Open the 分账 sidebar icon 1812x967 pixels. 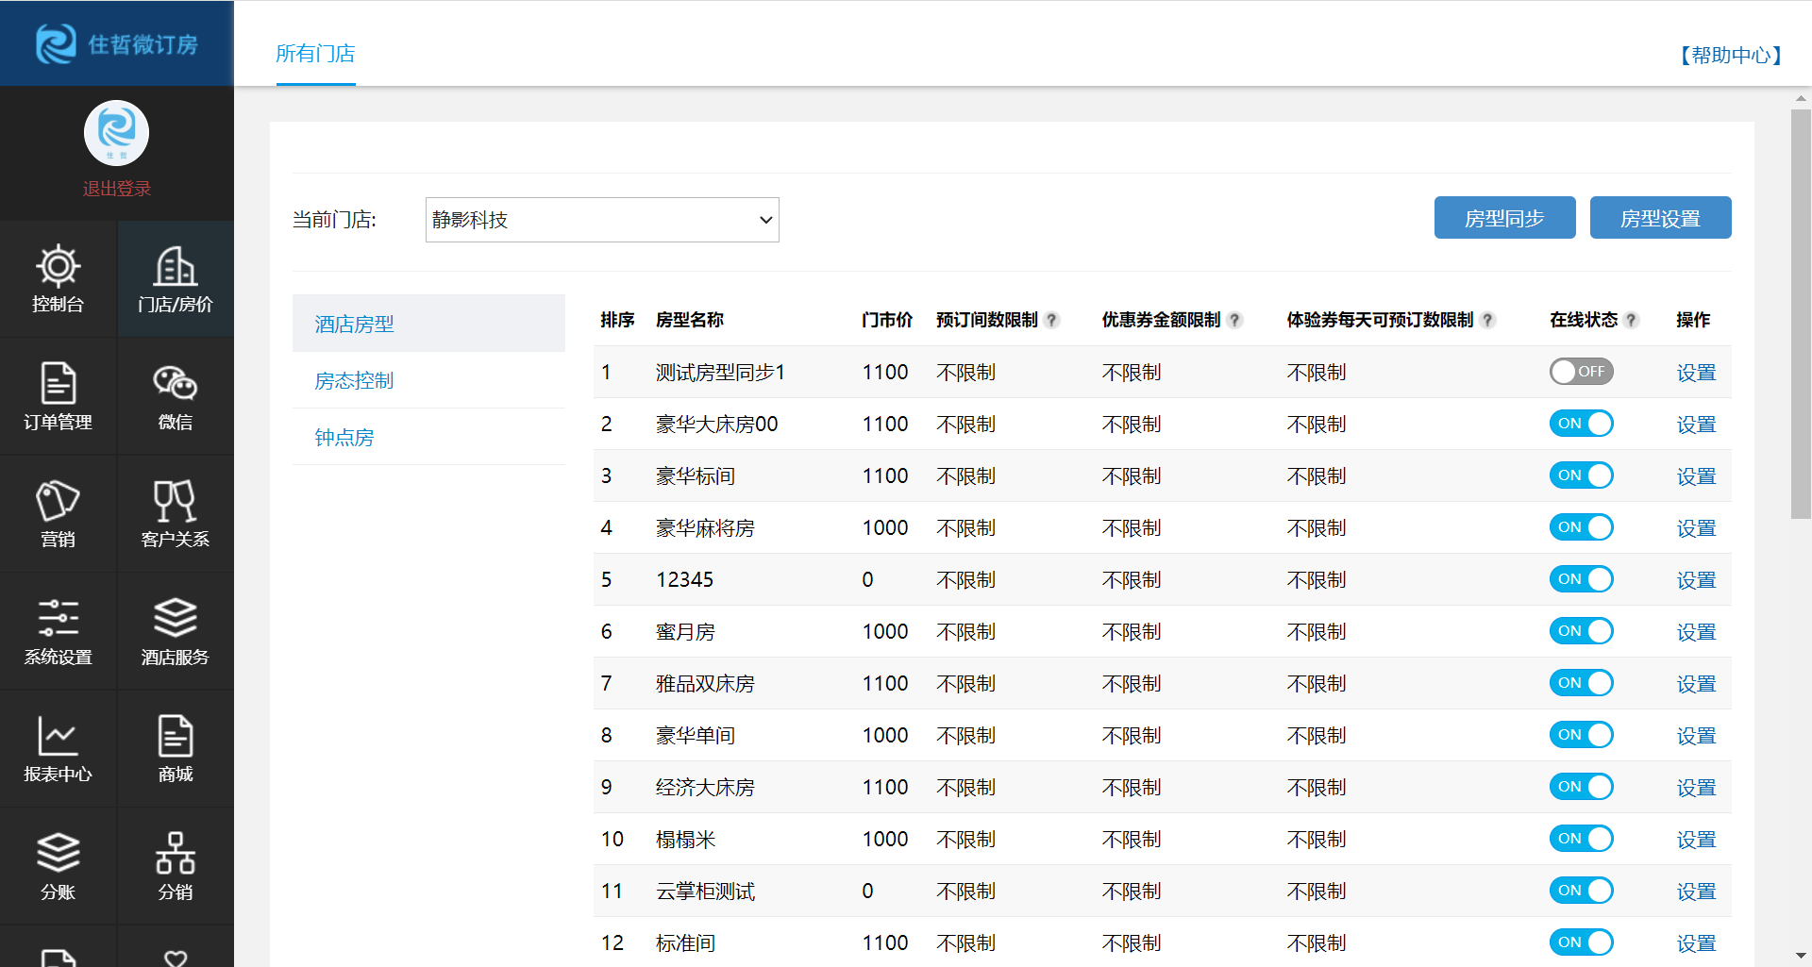58,866
